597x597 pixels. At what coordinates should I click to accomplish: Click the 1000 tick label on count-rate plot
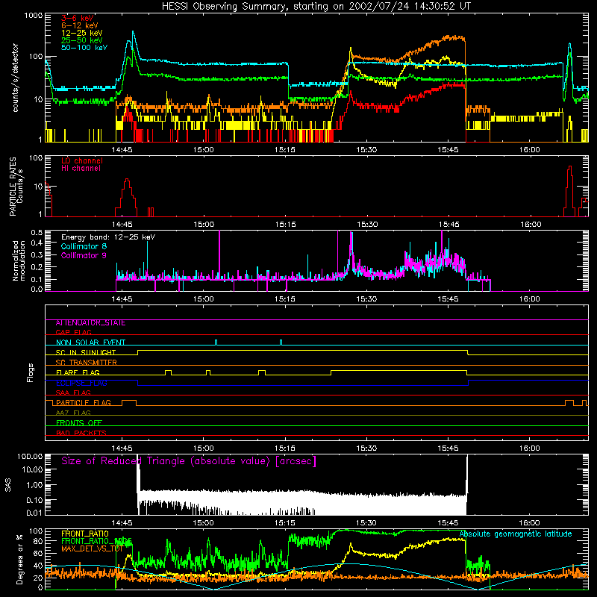(34, 16)
